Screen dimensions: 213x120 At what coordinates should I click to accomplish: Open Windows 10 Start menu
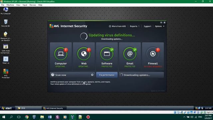[4, 117]
